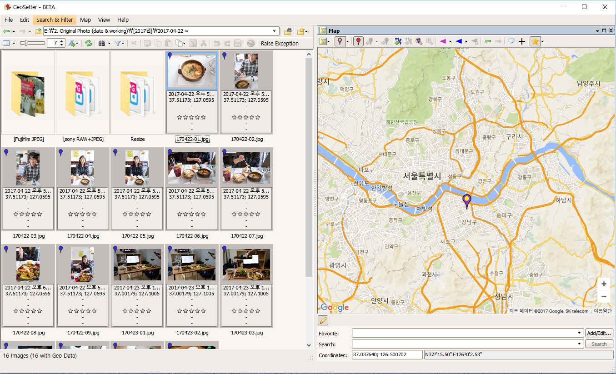Click the red position marker icon
This screenshot has width=616, height=374.
(x=359, y=41)
